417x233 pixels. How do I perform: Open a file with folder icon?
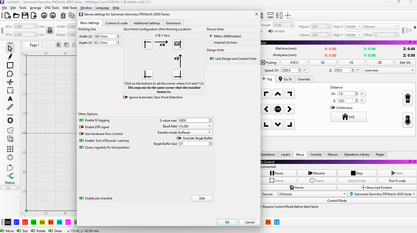pyautogui.click(x=16, y=16)
